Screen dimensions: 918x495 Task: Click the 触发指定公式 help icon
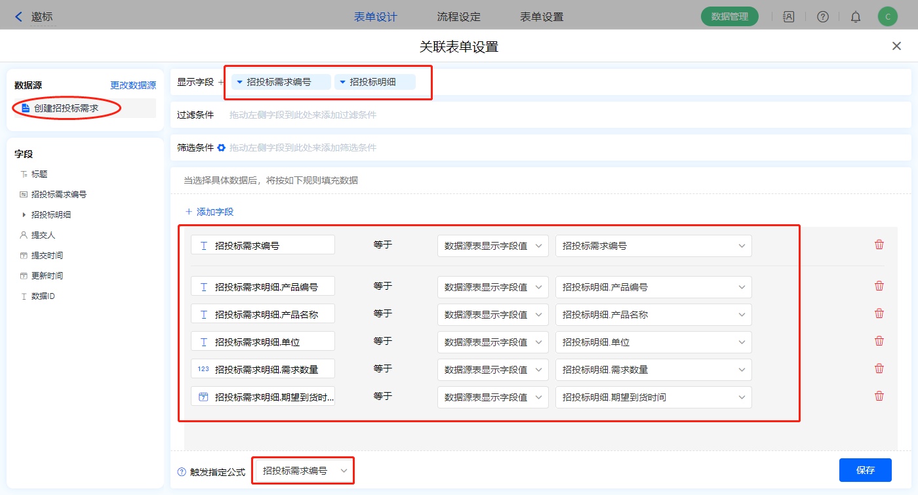click(182, 471)
